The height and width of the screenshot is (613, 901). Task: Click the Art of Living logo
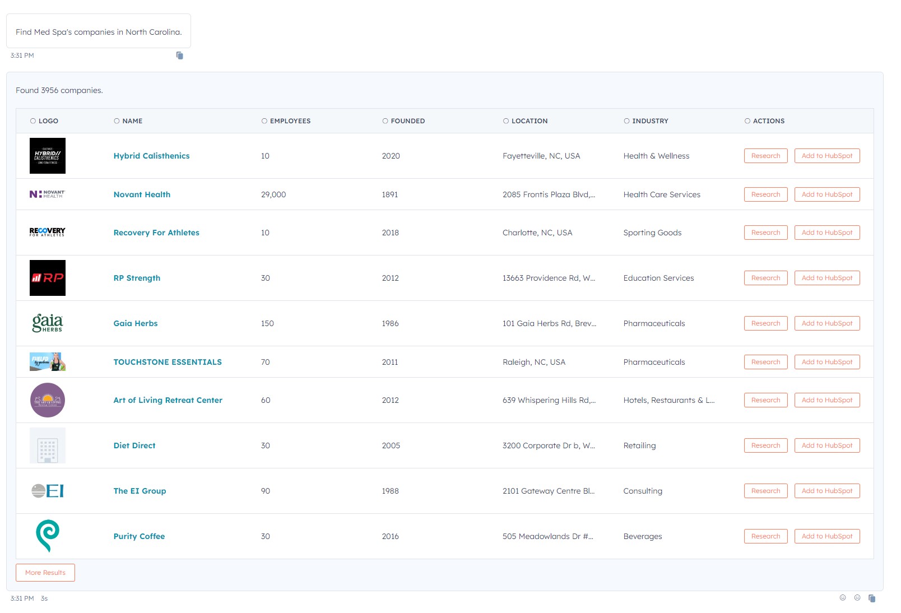pos(48,400)
